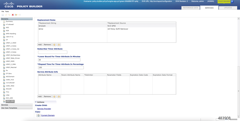Click the copy domain icon beside Current Domain

39,115
